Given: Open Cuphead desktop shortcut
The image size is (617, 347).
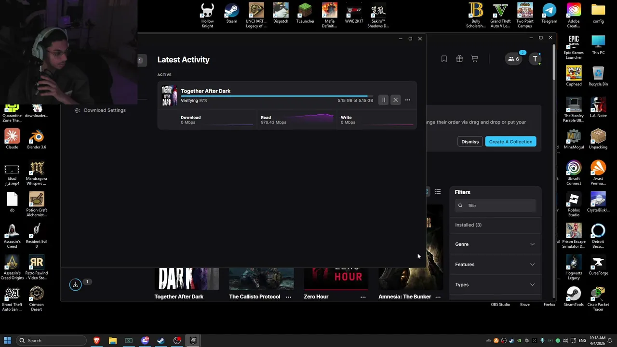Looking at the screenshot, I should (x=574, y=76).
